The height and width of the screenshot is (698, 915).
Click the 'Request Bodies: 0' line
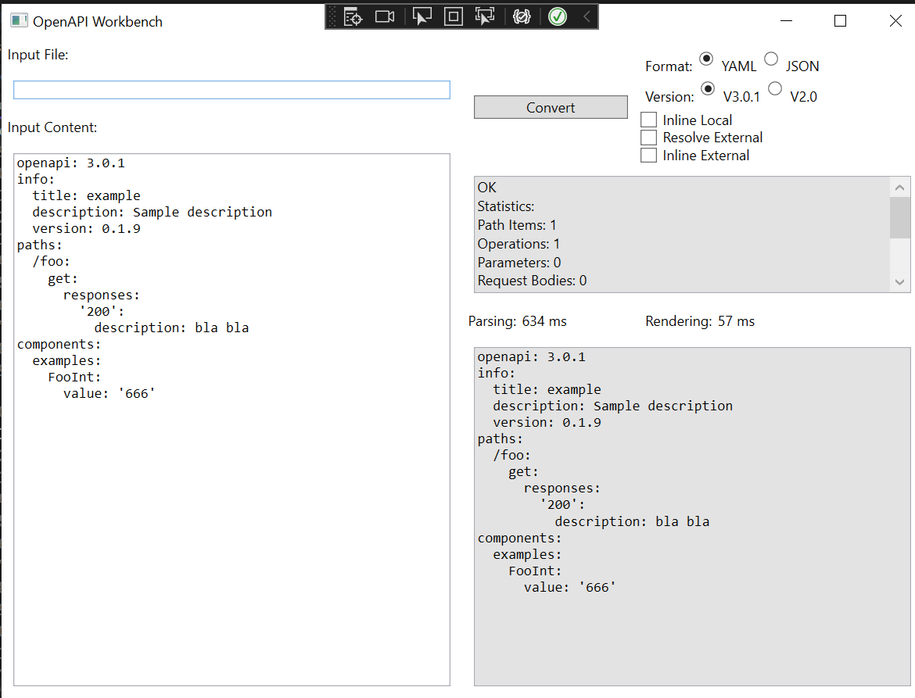pyautogui.click(x=533, y=281)
